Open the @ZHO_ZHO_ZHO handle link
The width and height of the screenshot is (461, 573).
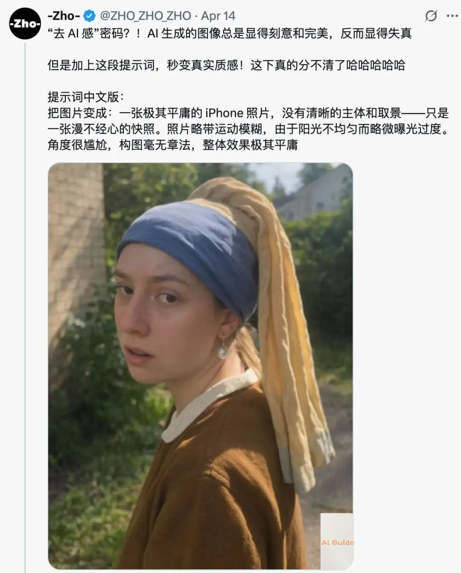pos(145,16)
